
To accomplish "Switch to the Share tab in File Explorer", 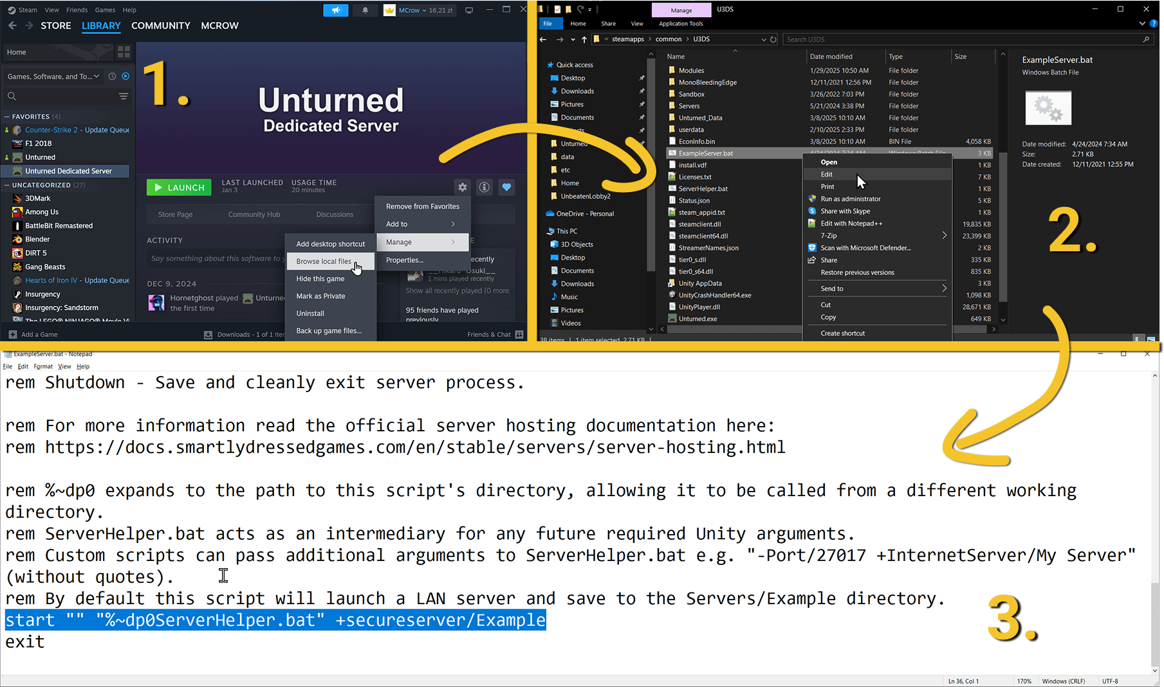I will tap(607, 23).
